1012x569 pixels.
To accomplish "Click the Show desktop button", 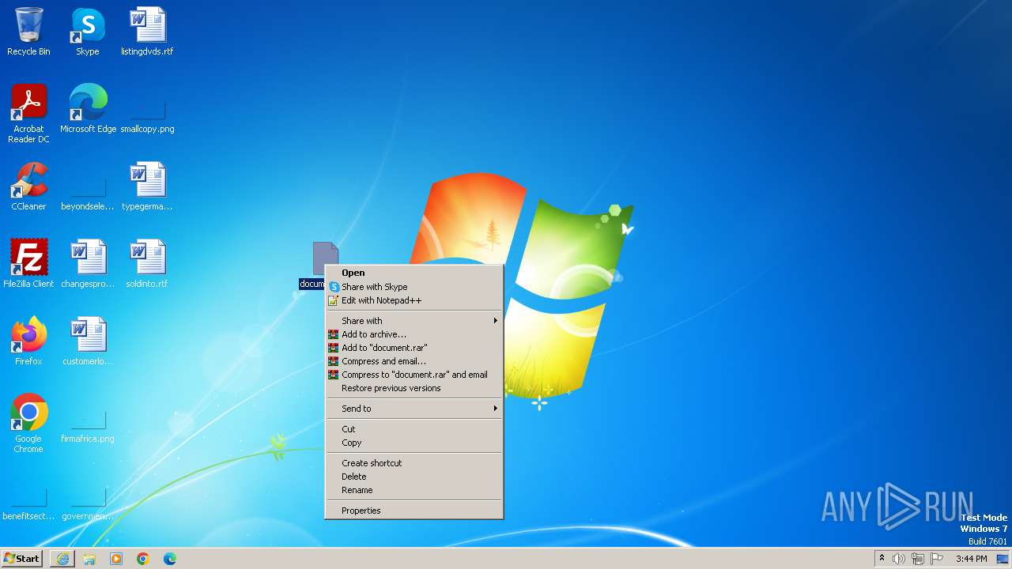I will click(x=1003, y=559).
